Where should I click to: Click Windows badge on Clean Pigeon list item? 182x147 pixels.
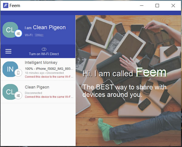[x=18, y=95]
